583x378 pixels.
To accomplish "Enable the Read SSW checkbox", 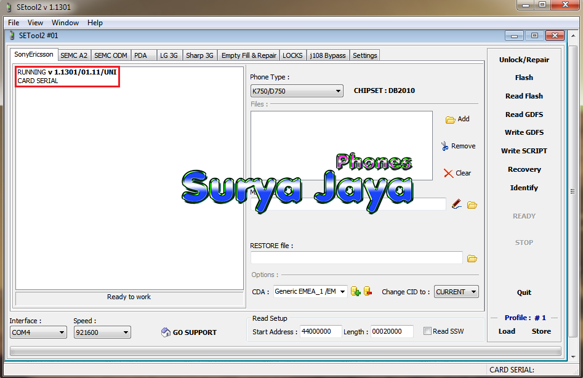I will pyautogui.click(x=427, y=331).
